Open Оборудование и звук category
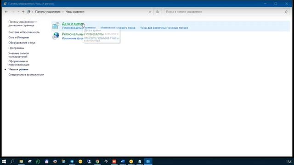 pos(22,43)
